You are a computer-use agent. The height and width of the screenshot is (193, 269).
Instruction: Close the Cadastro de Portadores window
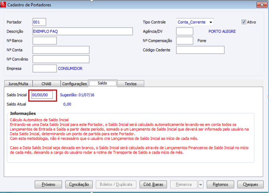[x=262, y=5]
